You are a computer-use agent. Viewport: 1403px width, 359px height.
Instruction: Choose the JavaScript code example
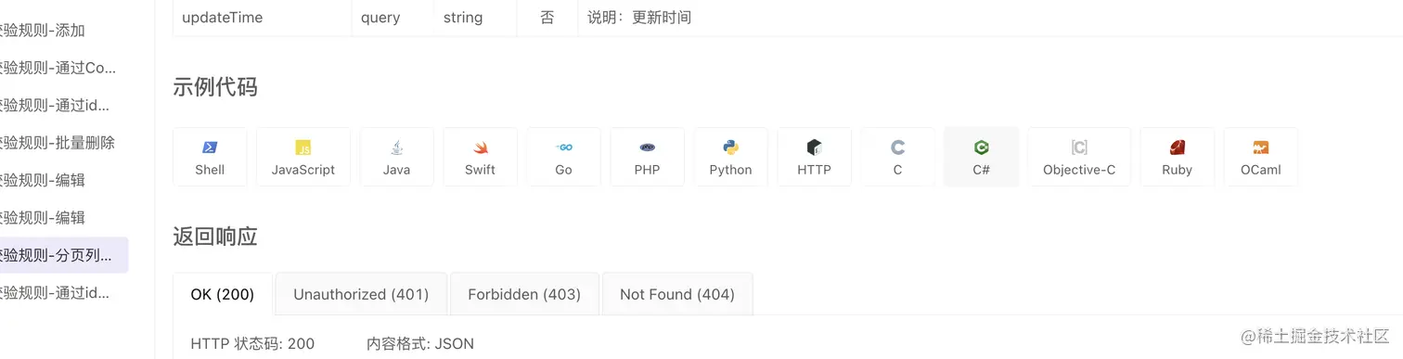[303, 157]
